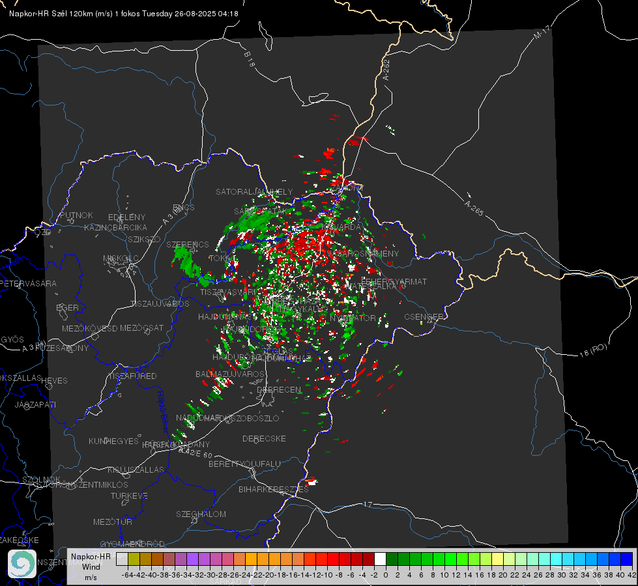Click the DERECSKE label
638x586 pixels.
pyautogui.click(x=264, y=439)
